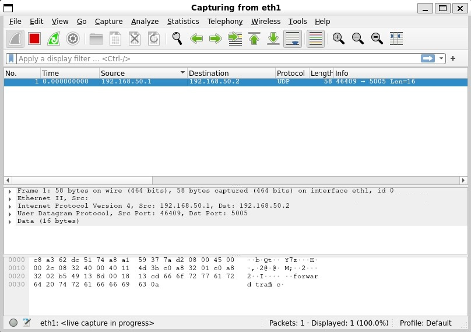471x332 pixels.
Task: Expand Internet Protocol Version 4 row
Action: [10, 207]
